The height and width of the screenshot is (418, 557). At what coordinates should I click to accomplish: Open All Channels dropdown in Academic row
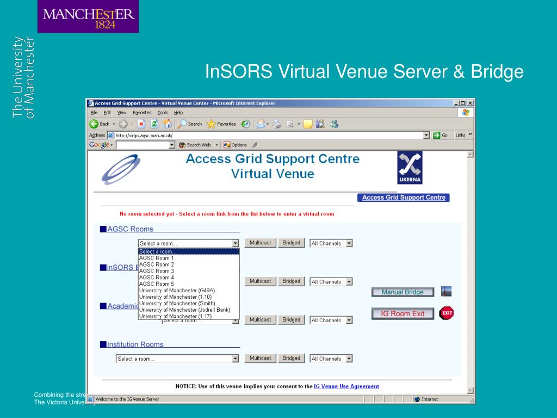point(349,320)
